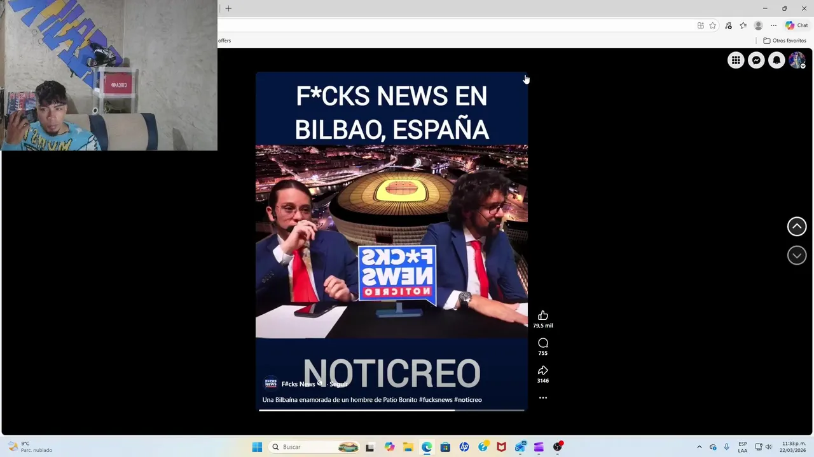
Task: Open the clock showing 11:33 p. m.
Action: coord(794,447)
